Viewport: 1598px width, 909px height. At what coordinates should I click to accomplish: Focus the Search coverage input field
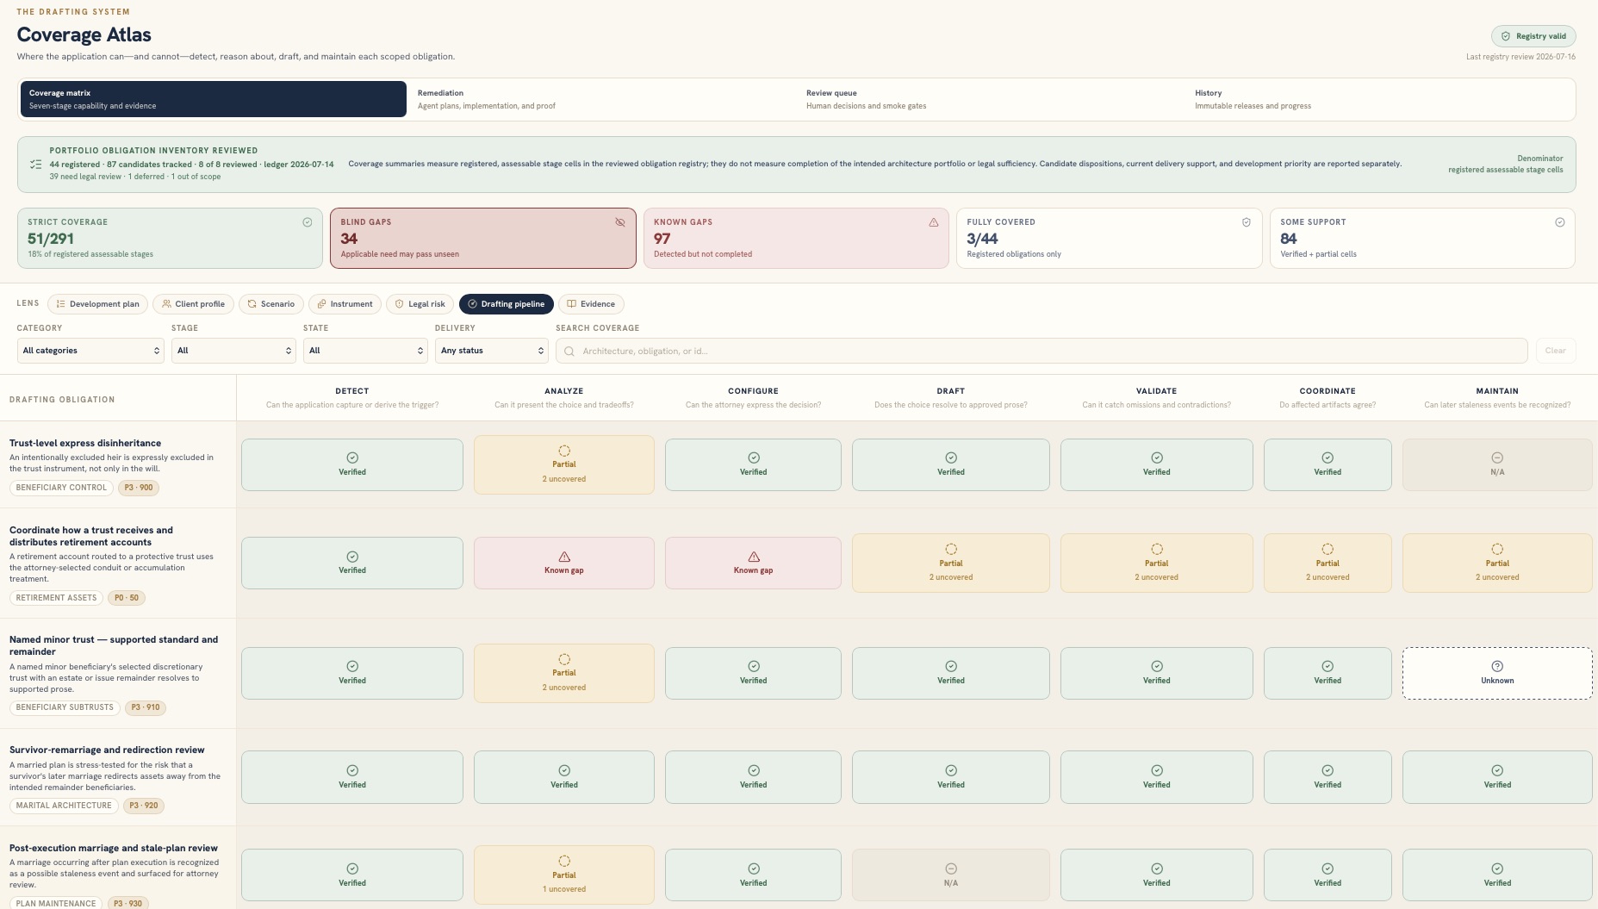tap(1041, 351)
